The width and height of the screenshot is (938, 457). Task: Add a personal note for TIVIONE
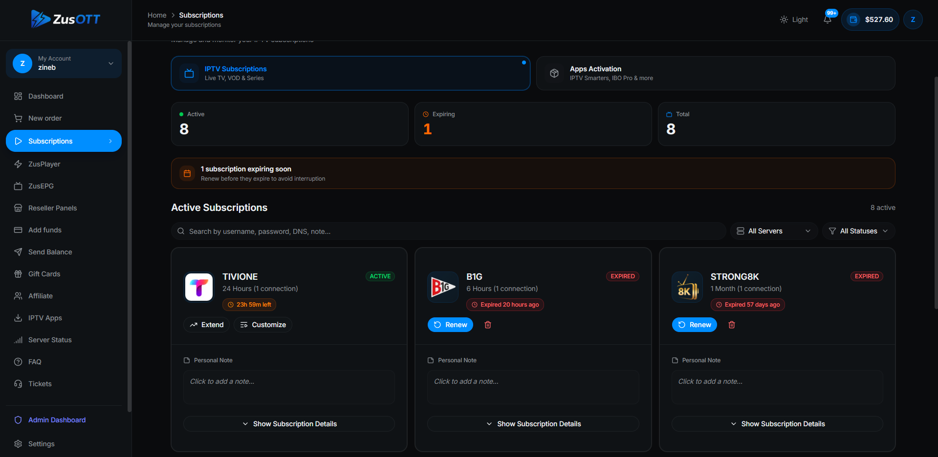[289, 387]
